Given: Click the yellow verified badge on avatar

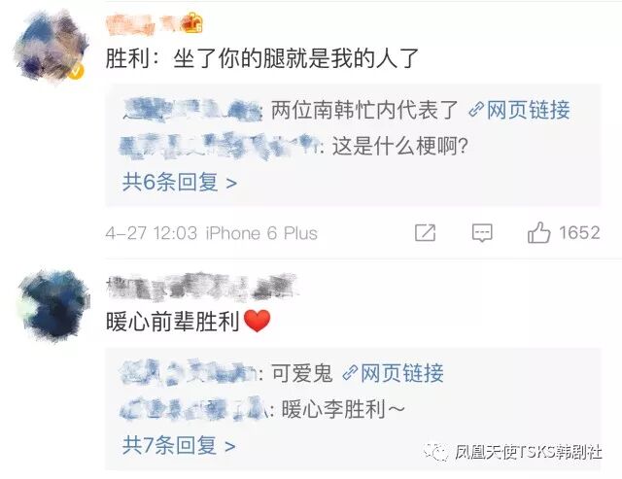Looking at the screenshot, I should pos(77,72).
